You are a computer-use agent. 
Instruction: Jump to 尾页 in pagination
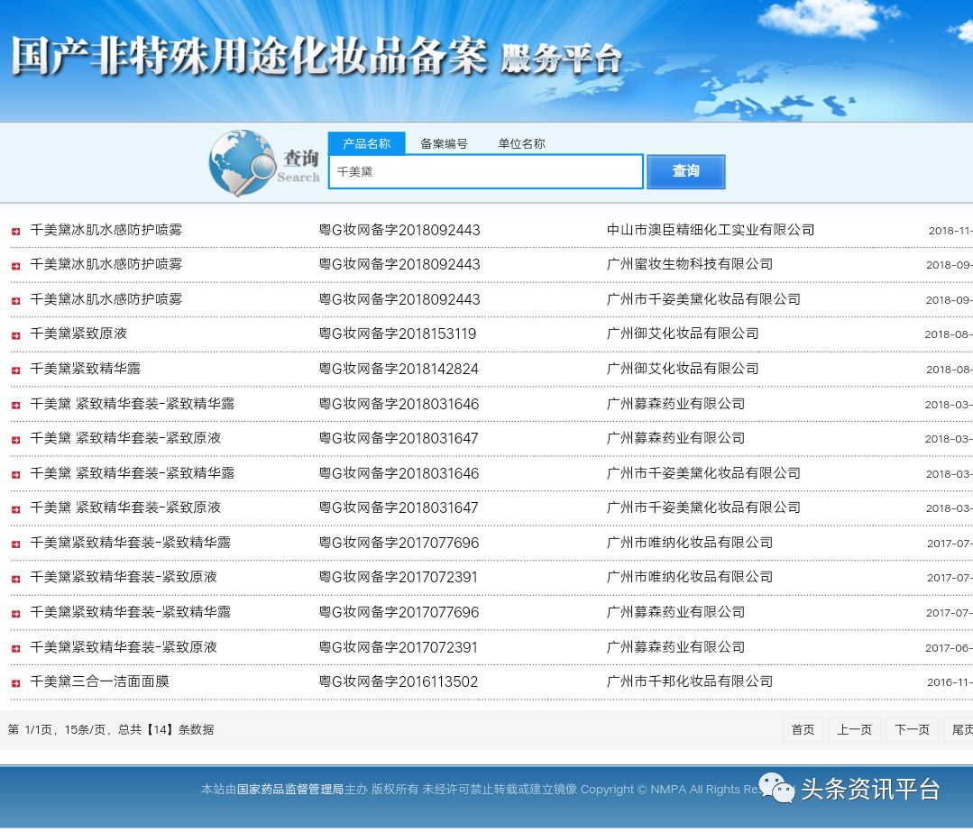(961, 729)
